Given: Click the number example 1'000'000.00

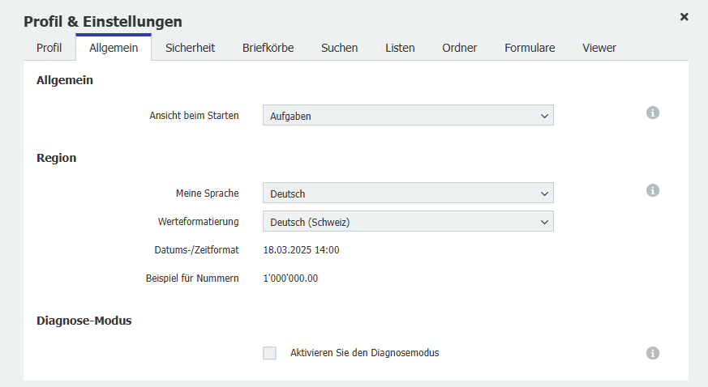Looking at the screenshot, I should [290, 279].
